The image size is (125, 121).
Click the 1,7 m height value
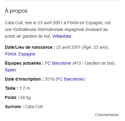(25, 88)
